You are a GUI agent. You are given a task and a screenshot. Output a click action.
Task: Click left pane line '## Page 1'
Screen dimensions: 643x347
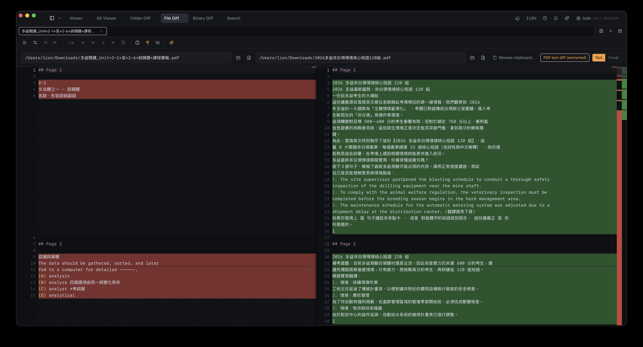pos(50,70)
